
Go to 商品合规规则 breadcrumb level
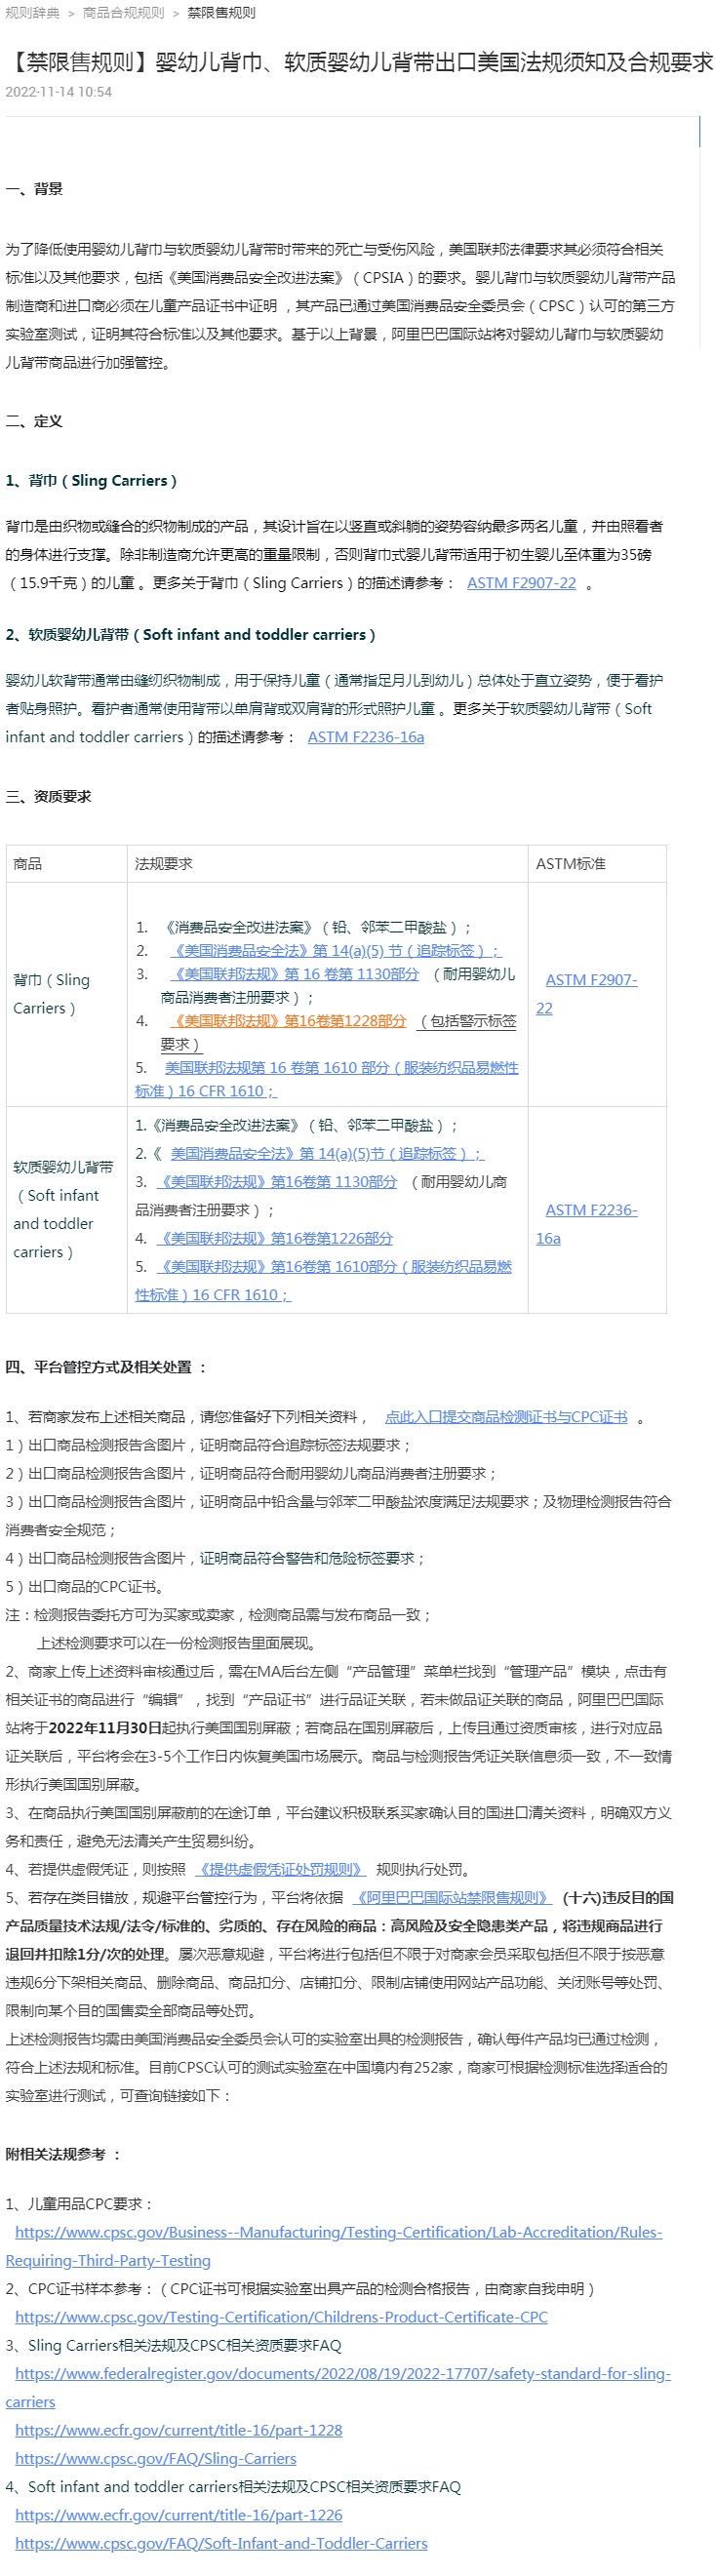tap(123, 13)
